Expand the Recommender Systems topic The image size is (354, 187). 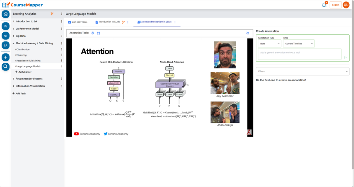pyautogui.click(x=14, y=79)
